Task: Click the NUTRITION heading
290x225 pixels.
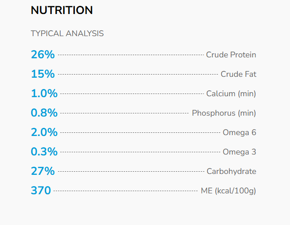Action: coord(62,10)
